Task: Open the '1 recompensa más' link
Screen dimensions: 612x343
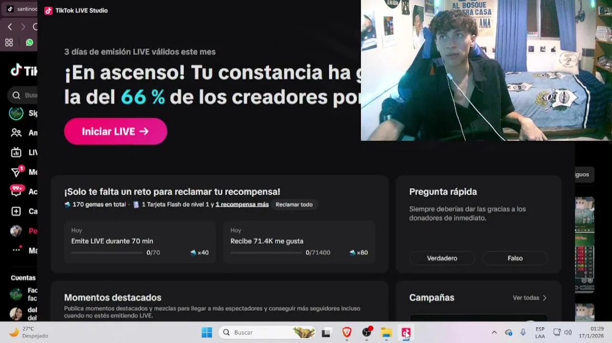Action: pyautogui.click(x=242, y=204)
